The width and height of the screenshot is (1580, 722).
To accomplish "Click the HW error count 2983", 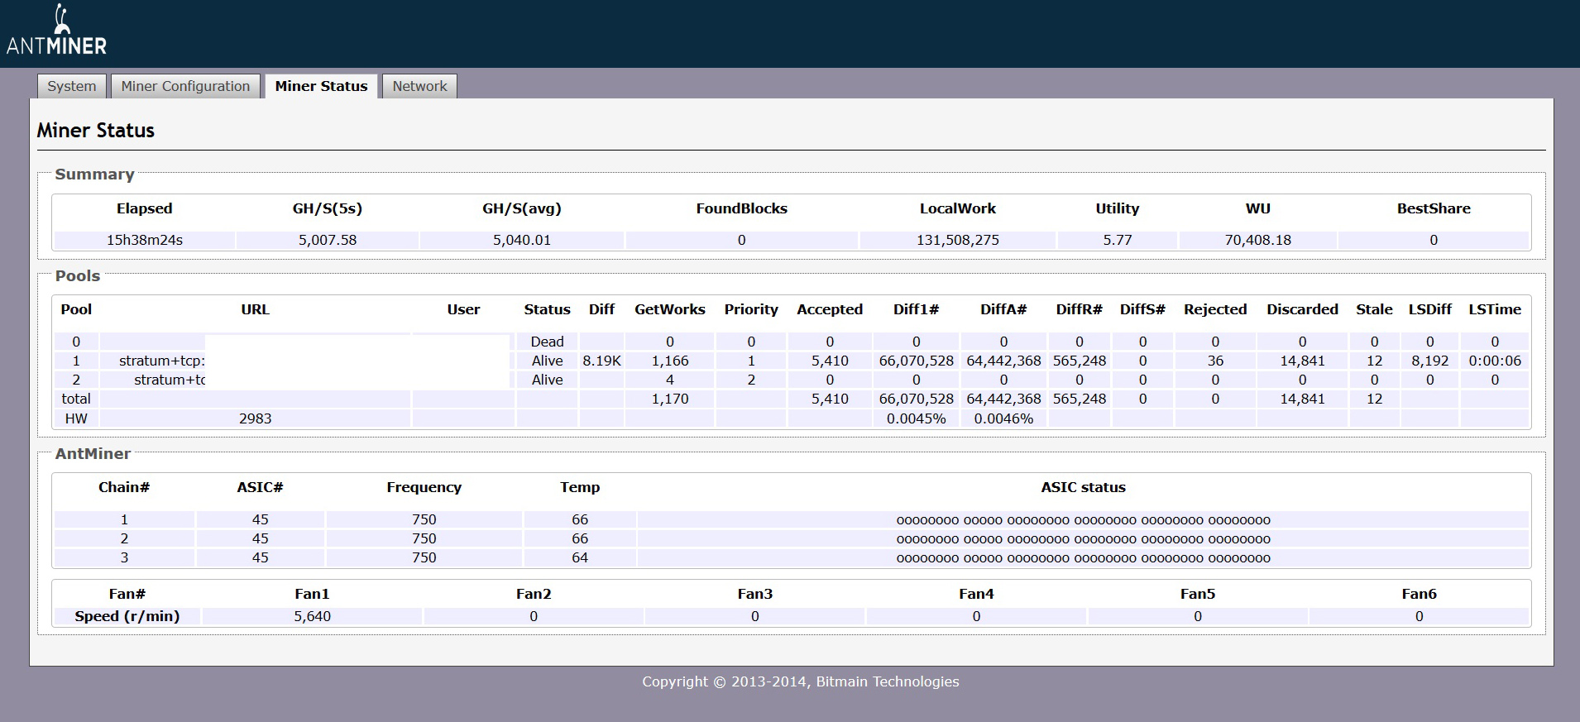I will pyautogui.click(x=255, y=418).
